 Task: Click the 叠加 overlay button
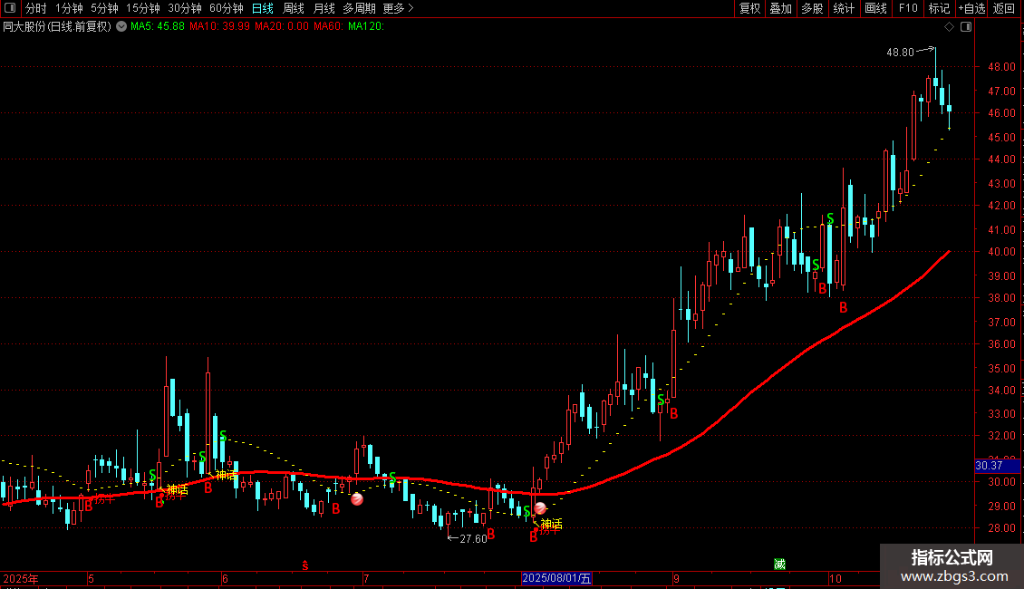[x=780, y=8]
